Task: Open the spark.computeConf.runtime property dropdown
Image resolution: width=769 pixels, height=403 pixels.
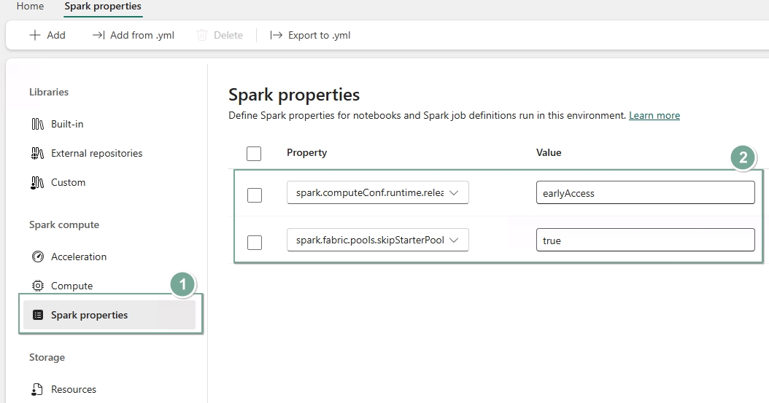Action: click(x=378, y=192)
